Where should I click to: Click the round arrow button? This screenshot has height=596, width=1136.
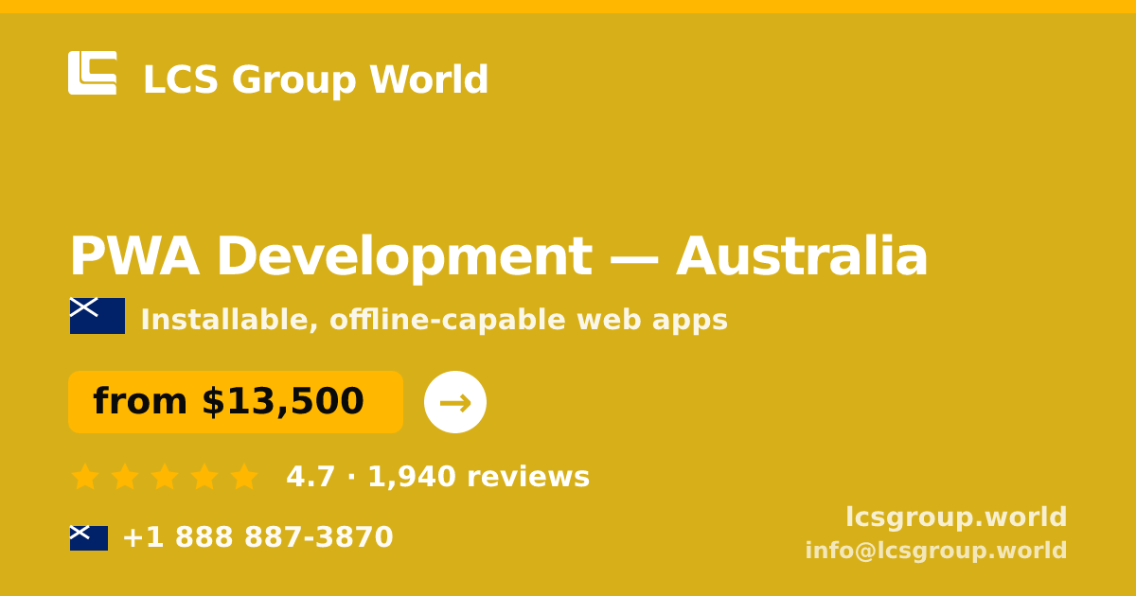(x=455, y=402)
